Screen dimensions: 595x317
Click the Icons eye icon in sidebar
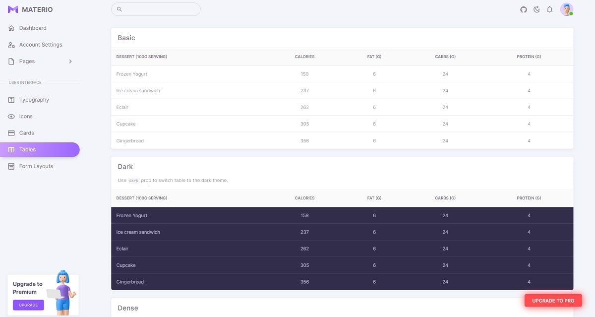click(x=11, y=116)
